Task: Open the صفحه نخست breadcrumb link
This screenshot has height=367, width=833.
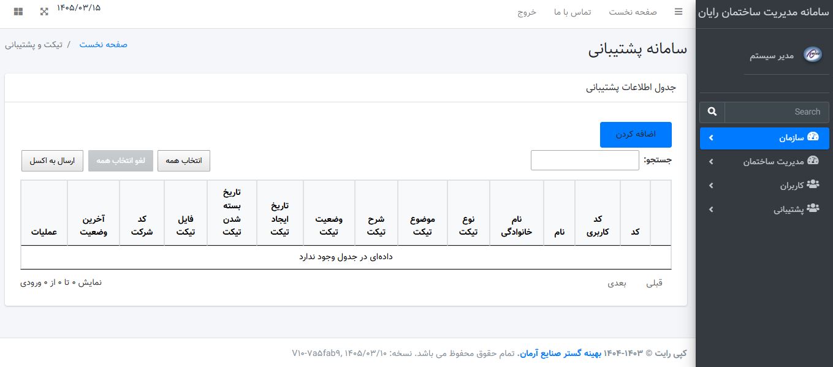Action: tap(103, 45)
